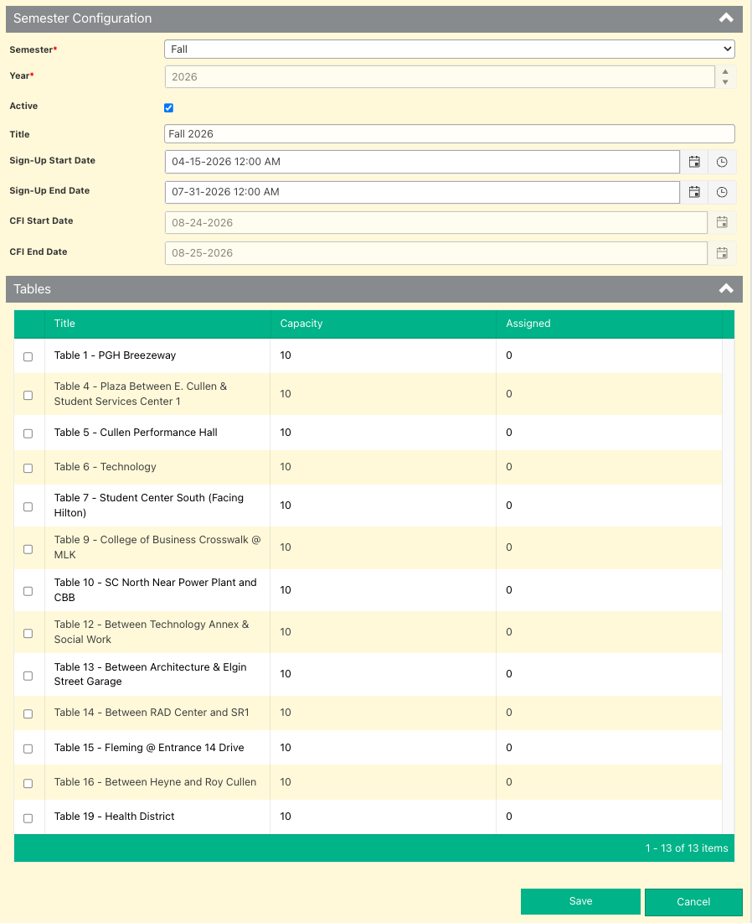Tick the Table 19 - Health District checkbox
Image resolution: width=752 pixels, height=923 pixels.
28,817
